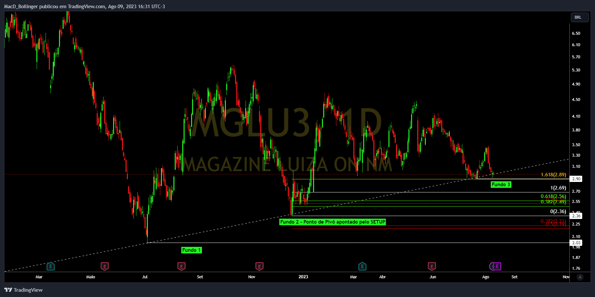Image resolution: width=595 pixels, height=297 pixels.
Task: Open the purple earnings marker near Ago
Action: (x=497, y=266)
